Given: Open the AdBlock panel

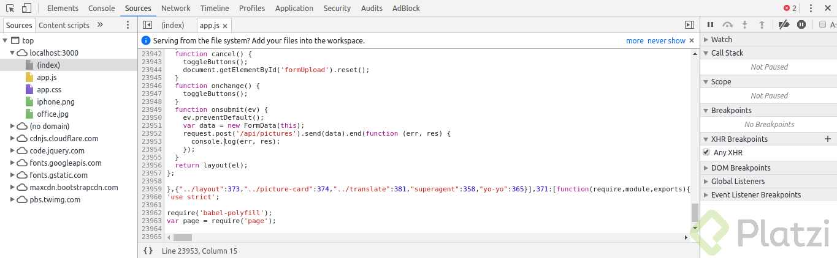Looking at the screenshot, I should (406, 8).
